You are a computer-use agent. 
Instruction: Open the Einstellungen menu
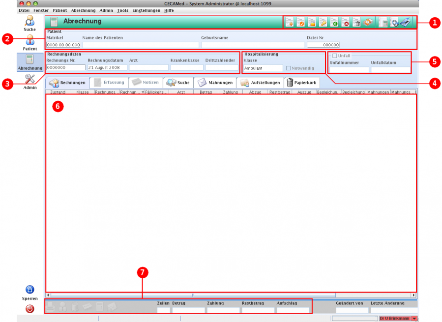(146, 10)
